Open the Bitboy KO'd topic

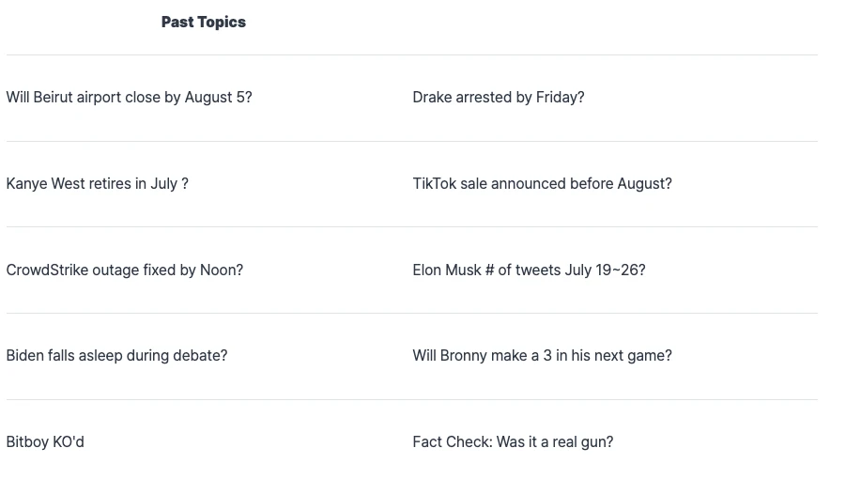(45, 442)
